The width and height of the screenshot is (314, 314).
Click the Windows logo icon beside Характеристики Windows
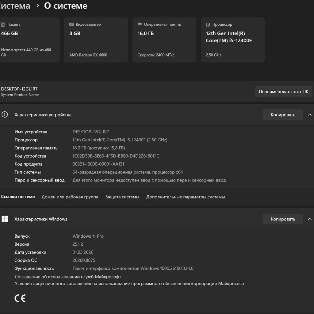coord(5,219)
